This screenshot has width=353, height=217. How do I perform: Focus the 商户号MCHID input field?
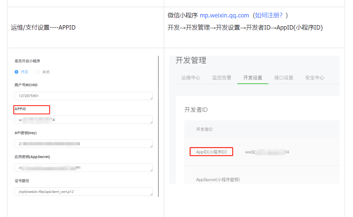point(84,96)
